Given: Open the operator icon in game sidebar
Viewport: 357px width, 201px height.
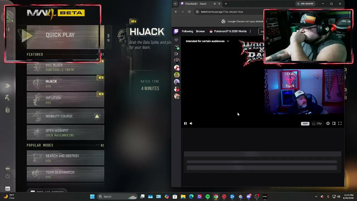Looking at the screenshot, I should (x=8, y=98).
